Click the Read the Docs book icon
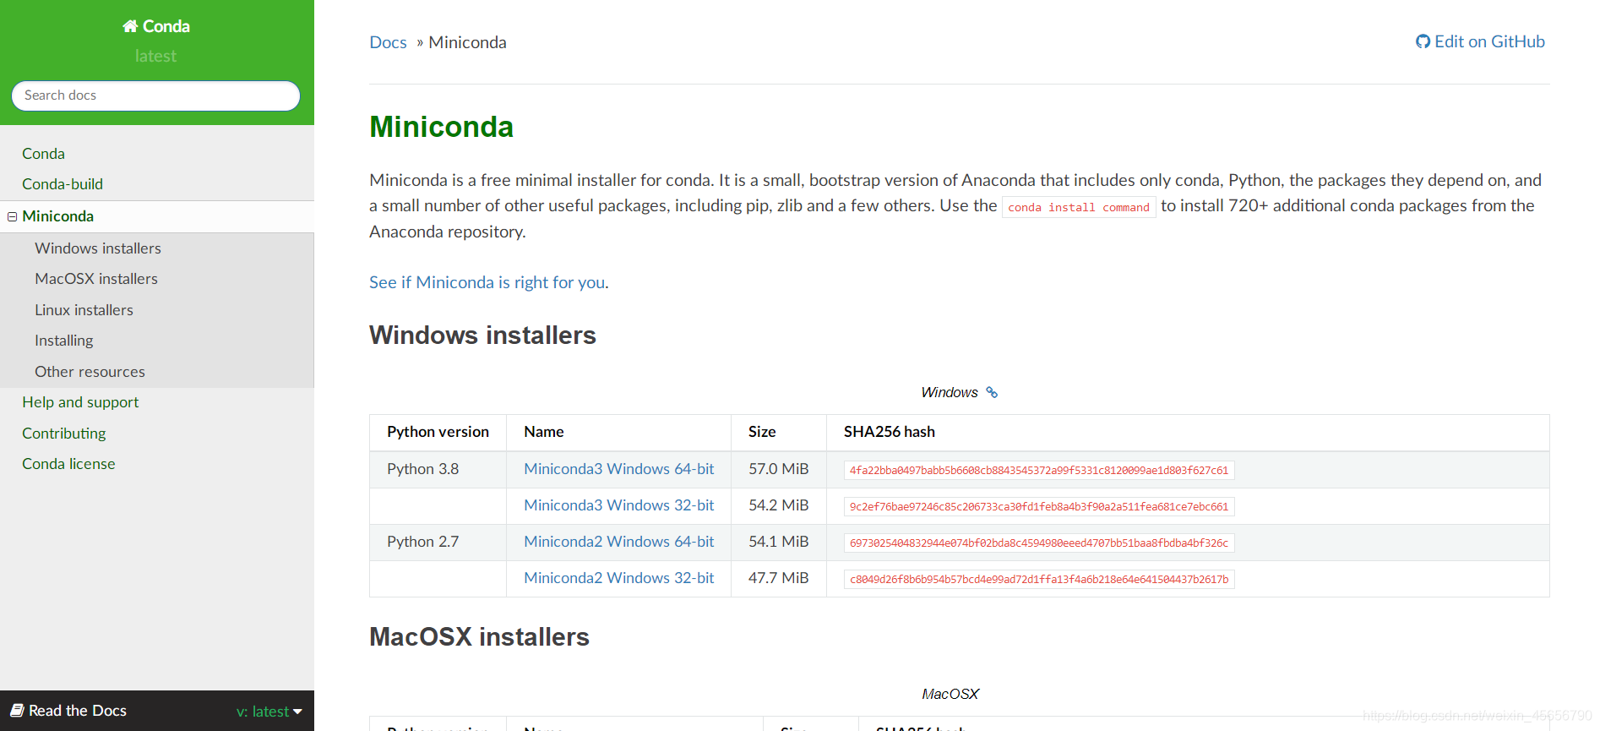 pos(17,711)
